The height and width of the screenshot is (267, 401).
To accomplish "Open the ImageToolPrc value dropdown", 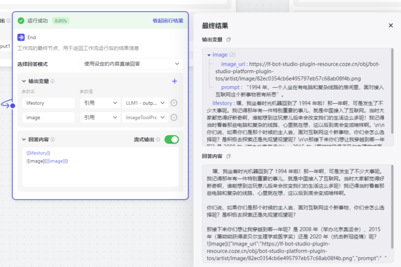I will point(144,117).
